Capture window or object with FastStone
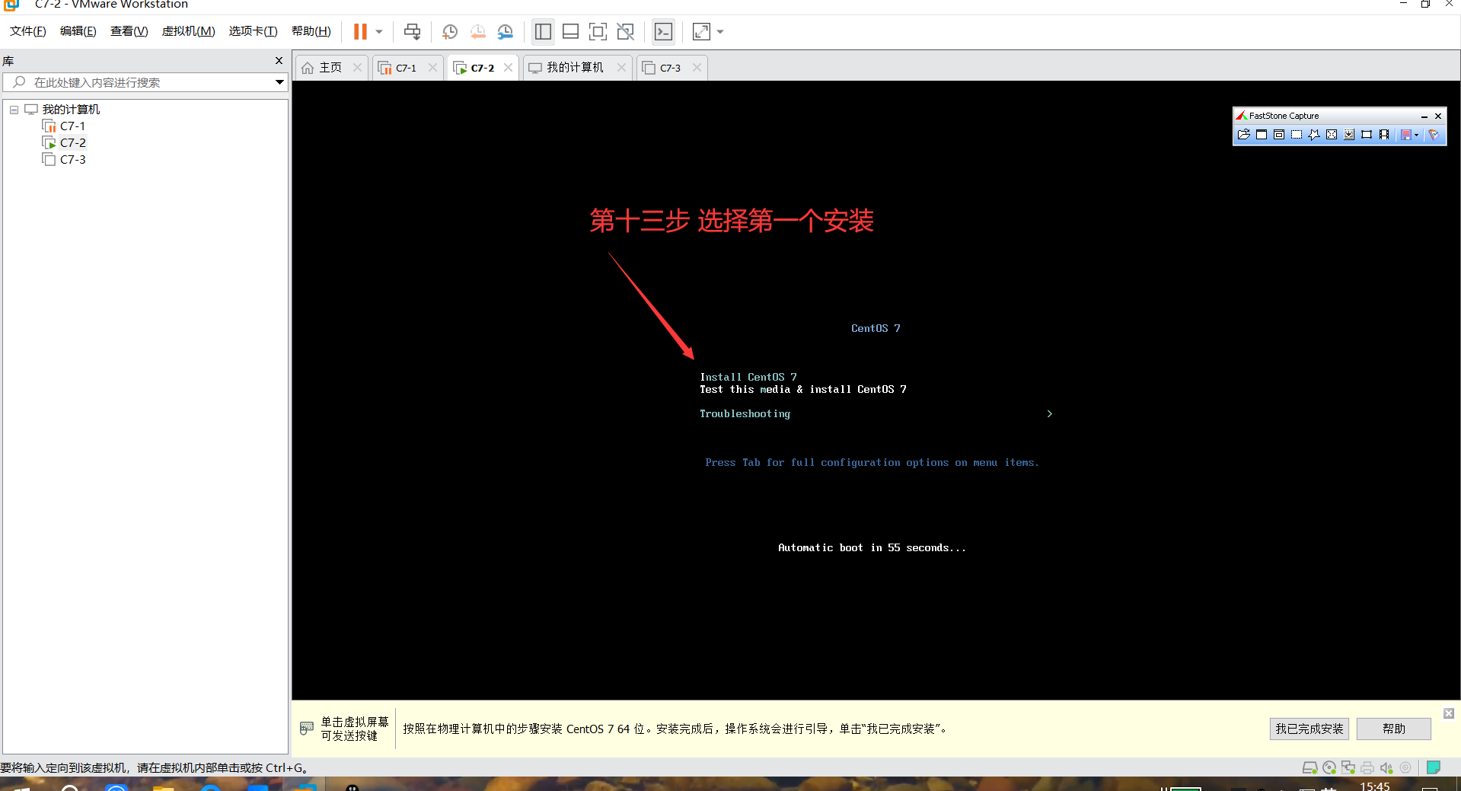This screenshot has height=791, width=1461. click(1279, 135)
